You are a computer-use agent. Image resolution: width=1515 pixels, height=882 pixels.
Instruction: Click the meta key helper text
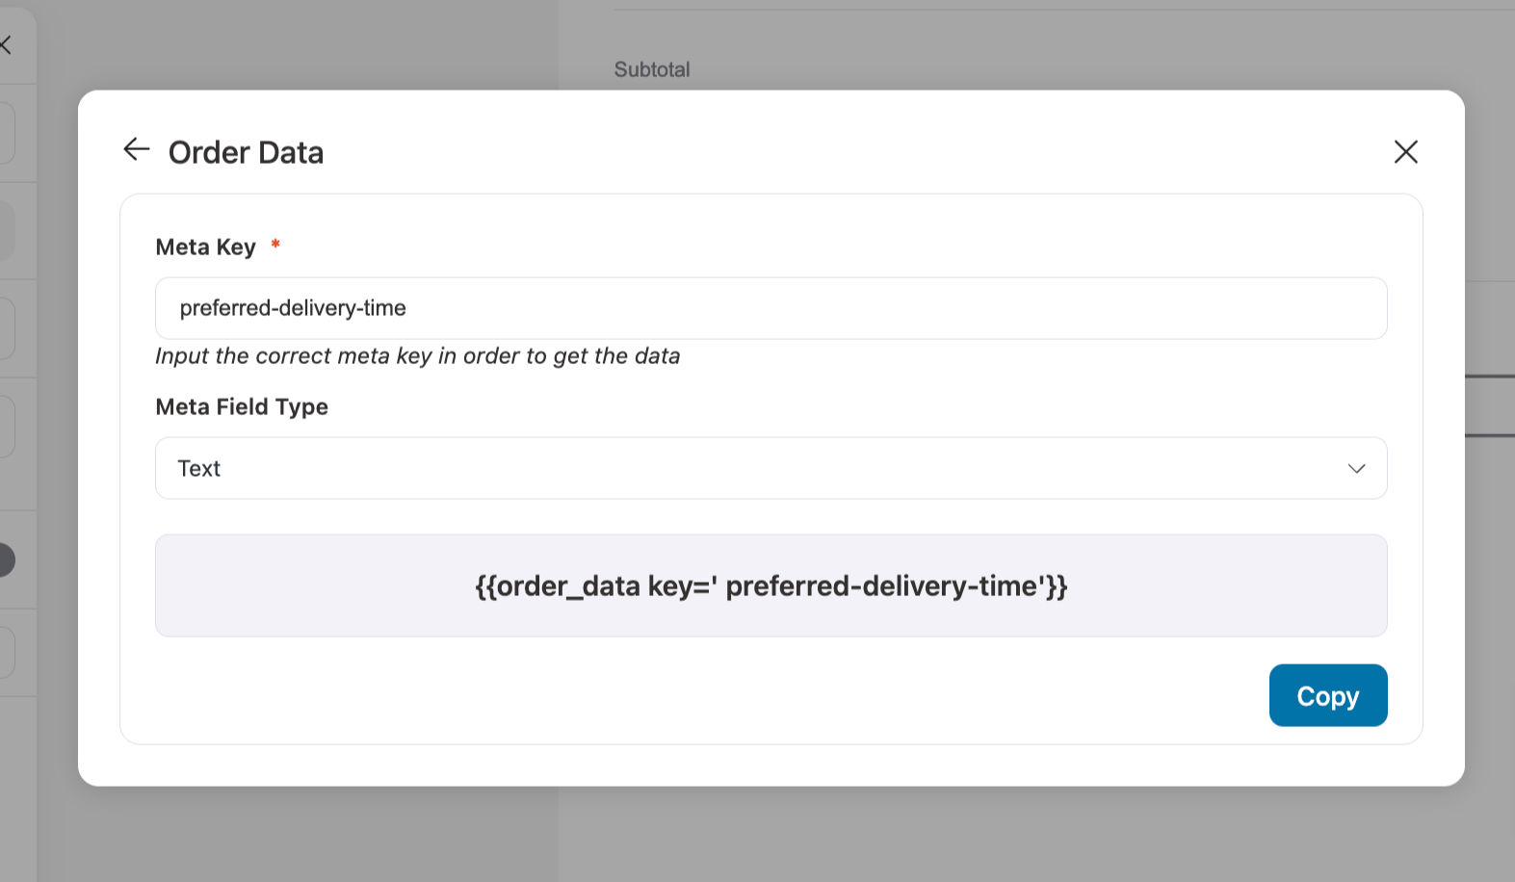(418, 356)
